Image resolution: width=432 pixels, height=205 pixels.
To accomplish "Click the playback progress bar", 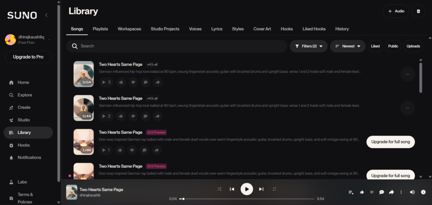I will [247, 199].
